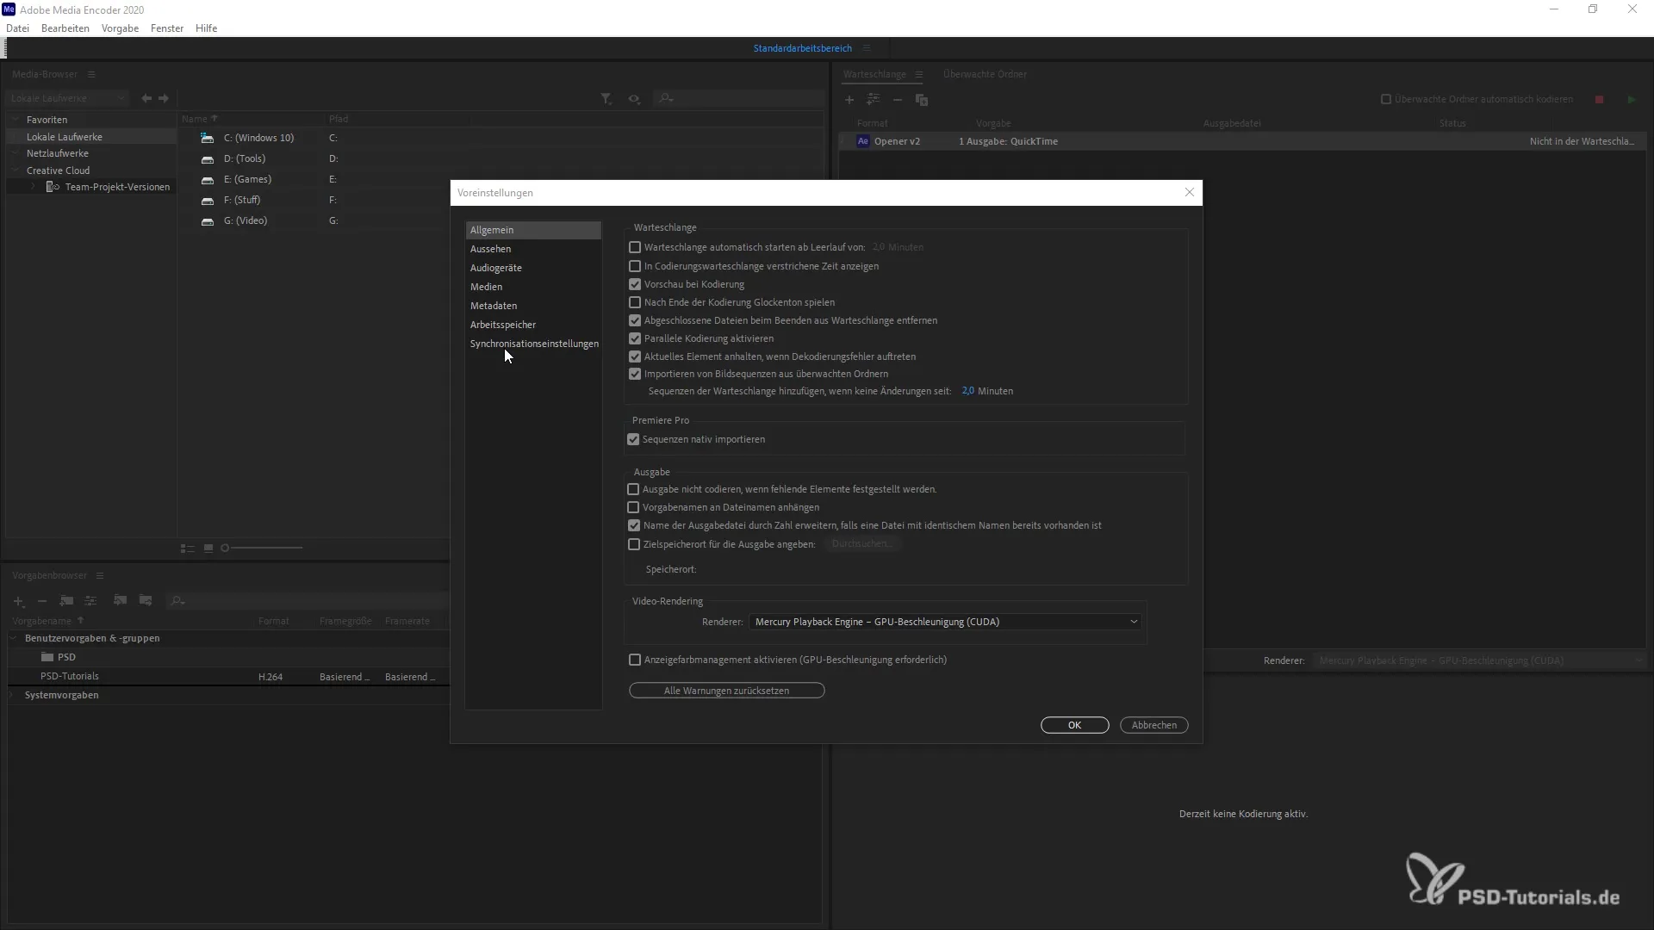Open the Datei menu
Image resolution: width=1654 pixels, height=930 pixels.
point(17,28)
